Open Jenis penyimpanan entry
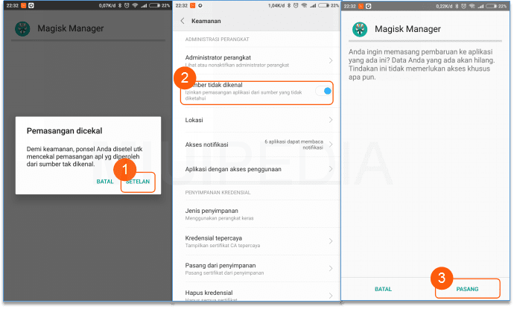 pos(257,214)
